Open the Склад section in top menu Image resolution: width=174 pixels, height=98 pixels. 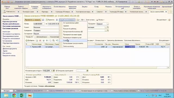(97, 7)
